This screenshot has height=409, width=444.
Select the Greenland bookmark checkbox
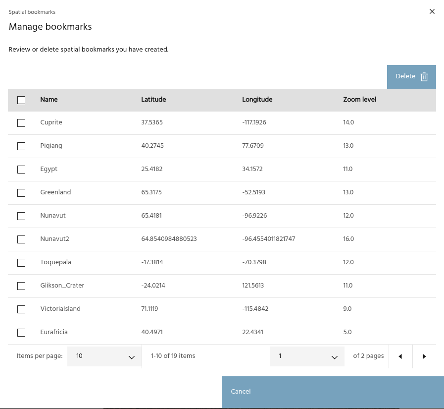click(x=21, y=193)
